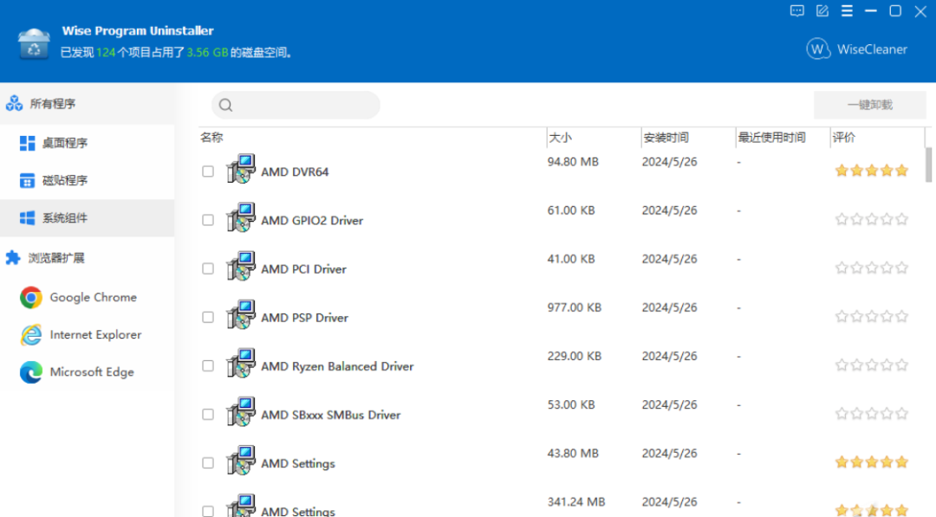This screenshot has height=517, width=936.
Task: Rate AMD PSP Driver using its stars
Action: click(x=872, y=317)
